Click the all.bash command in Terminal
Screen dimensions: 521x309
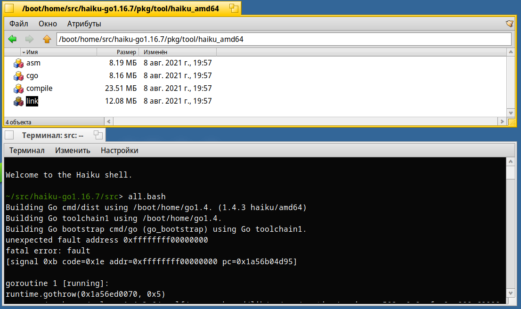[x=147, y=197]
